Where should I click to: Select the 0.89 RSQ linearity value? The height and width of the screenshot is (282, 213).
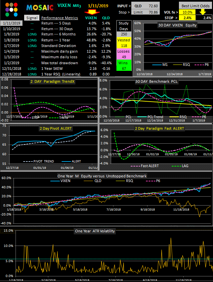(93, 74)
